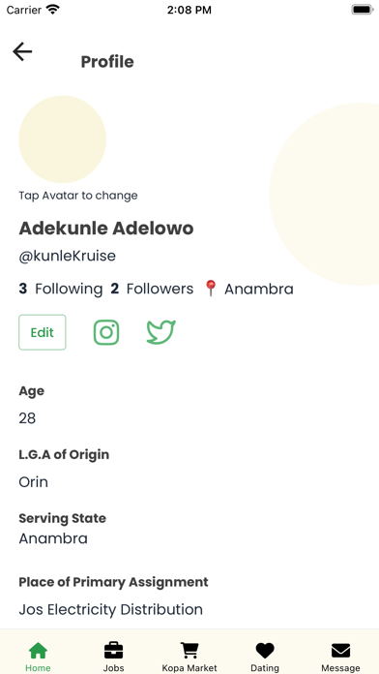379x674 pixels.
Task: Click the Edit profile button
Action: coord(43,332)
